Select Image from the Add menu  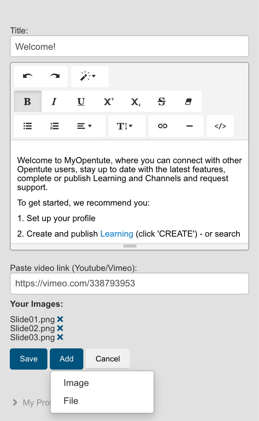[x=76, y=383]
